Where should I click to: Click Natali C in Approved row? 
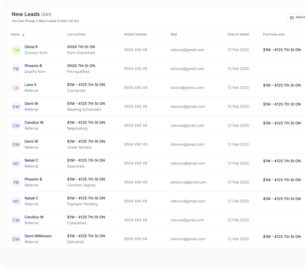31,160
